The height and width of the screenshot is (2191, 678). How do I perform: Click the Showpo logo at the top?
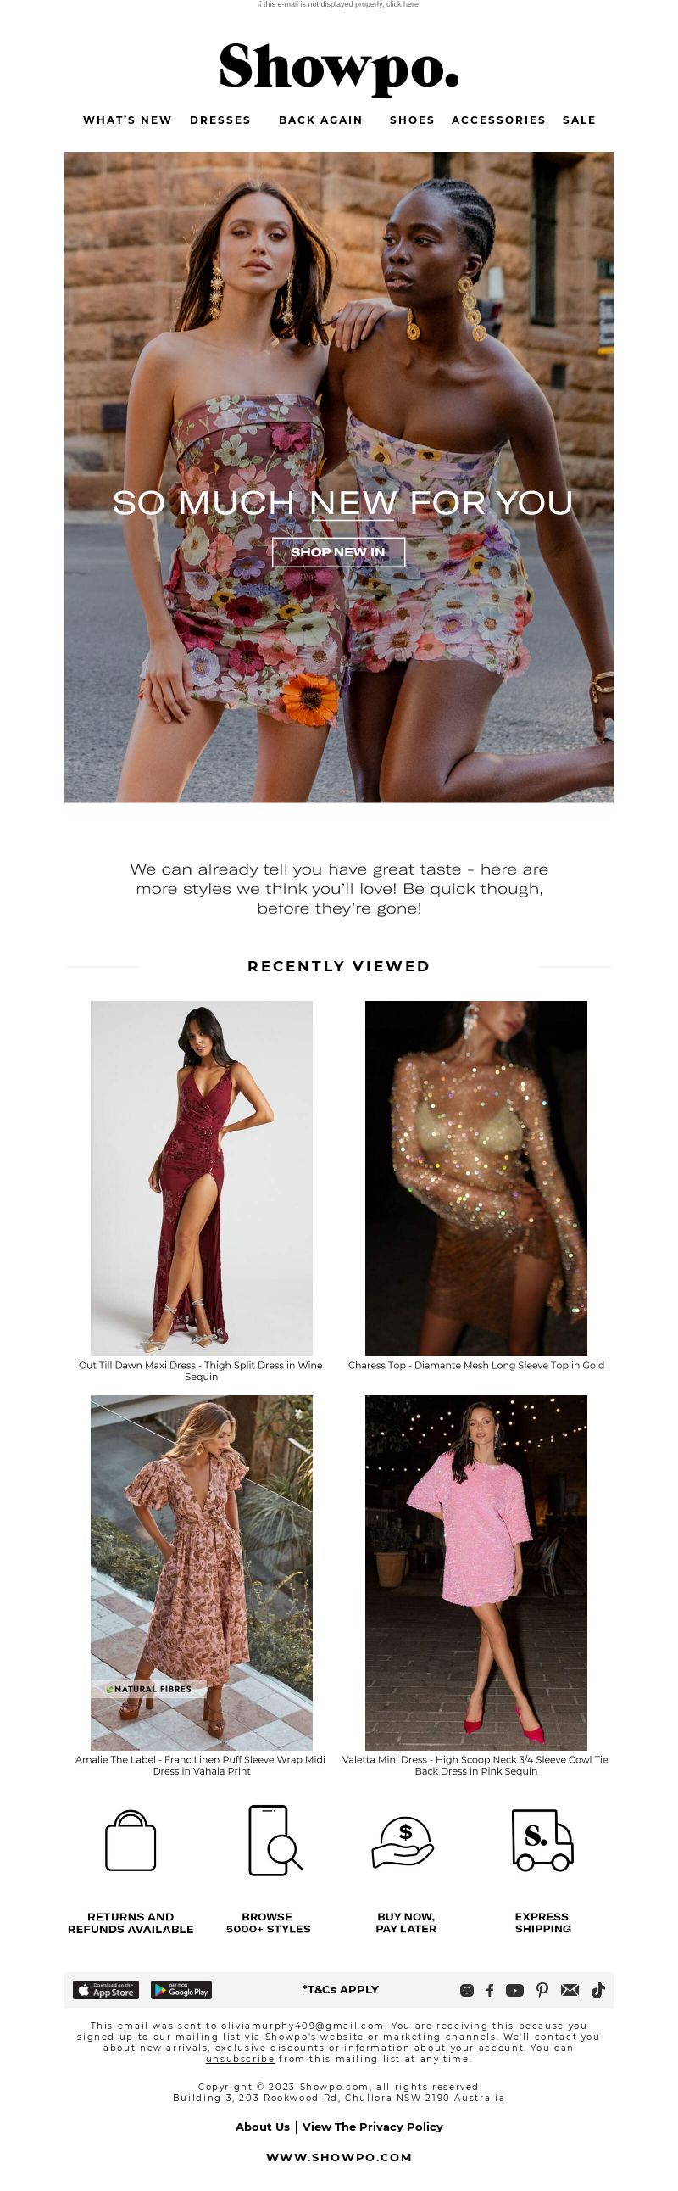pos(339,68)
